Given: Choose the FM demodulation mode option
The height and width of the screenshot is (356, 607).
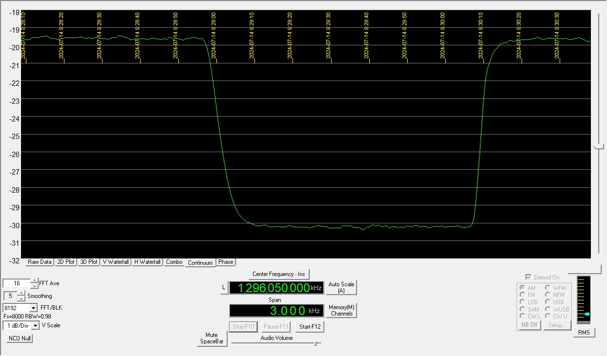Looking at the screenshot, I should (x=523, y=295).
